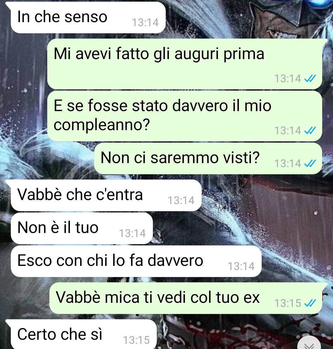Click read-receipt ticks on 'Mi avevi fatto gli auguri prima'
Screen dimensions: 333x349
pyautogui.click(x=310, y=78)
